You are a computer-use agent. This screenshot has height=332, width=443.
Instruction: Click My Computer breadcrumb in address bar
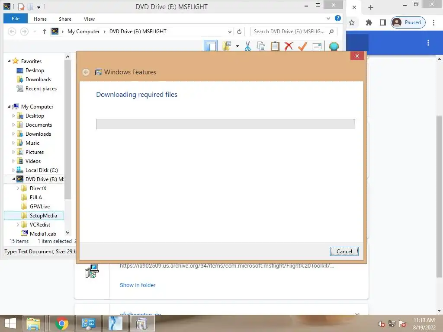click(x=83, y=31)
